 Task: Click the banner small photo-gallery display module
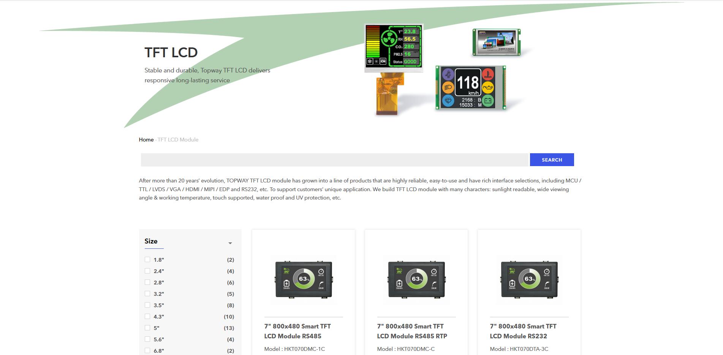[496, 42]
